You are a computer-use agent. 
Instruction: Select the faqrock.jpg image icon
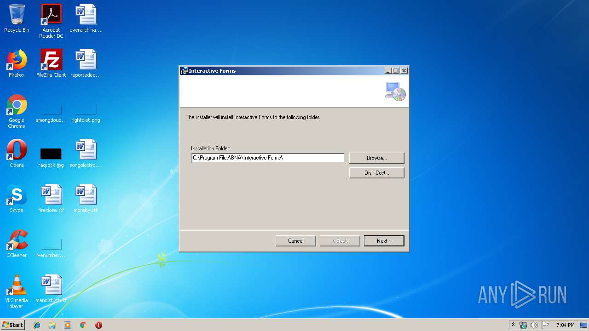[x=51, y=157]
